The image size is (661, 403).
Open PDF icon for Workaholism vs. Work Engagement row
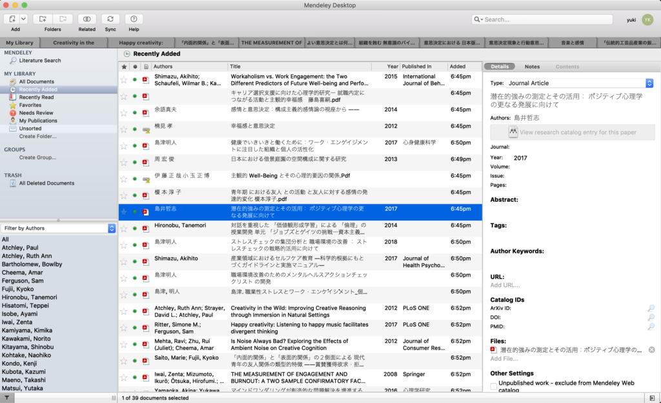[x=146, y=79]
